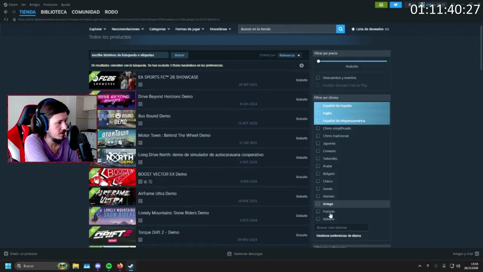483x272 pixels.
Task: Check the Descuentos y eventos checkbox
Action: coord(318,77)
